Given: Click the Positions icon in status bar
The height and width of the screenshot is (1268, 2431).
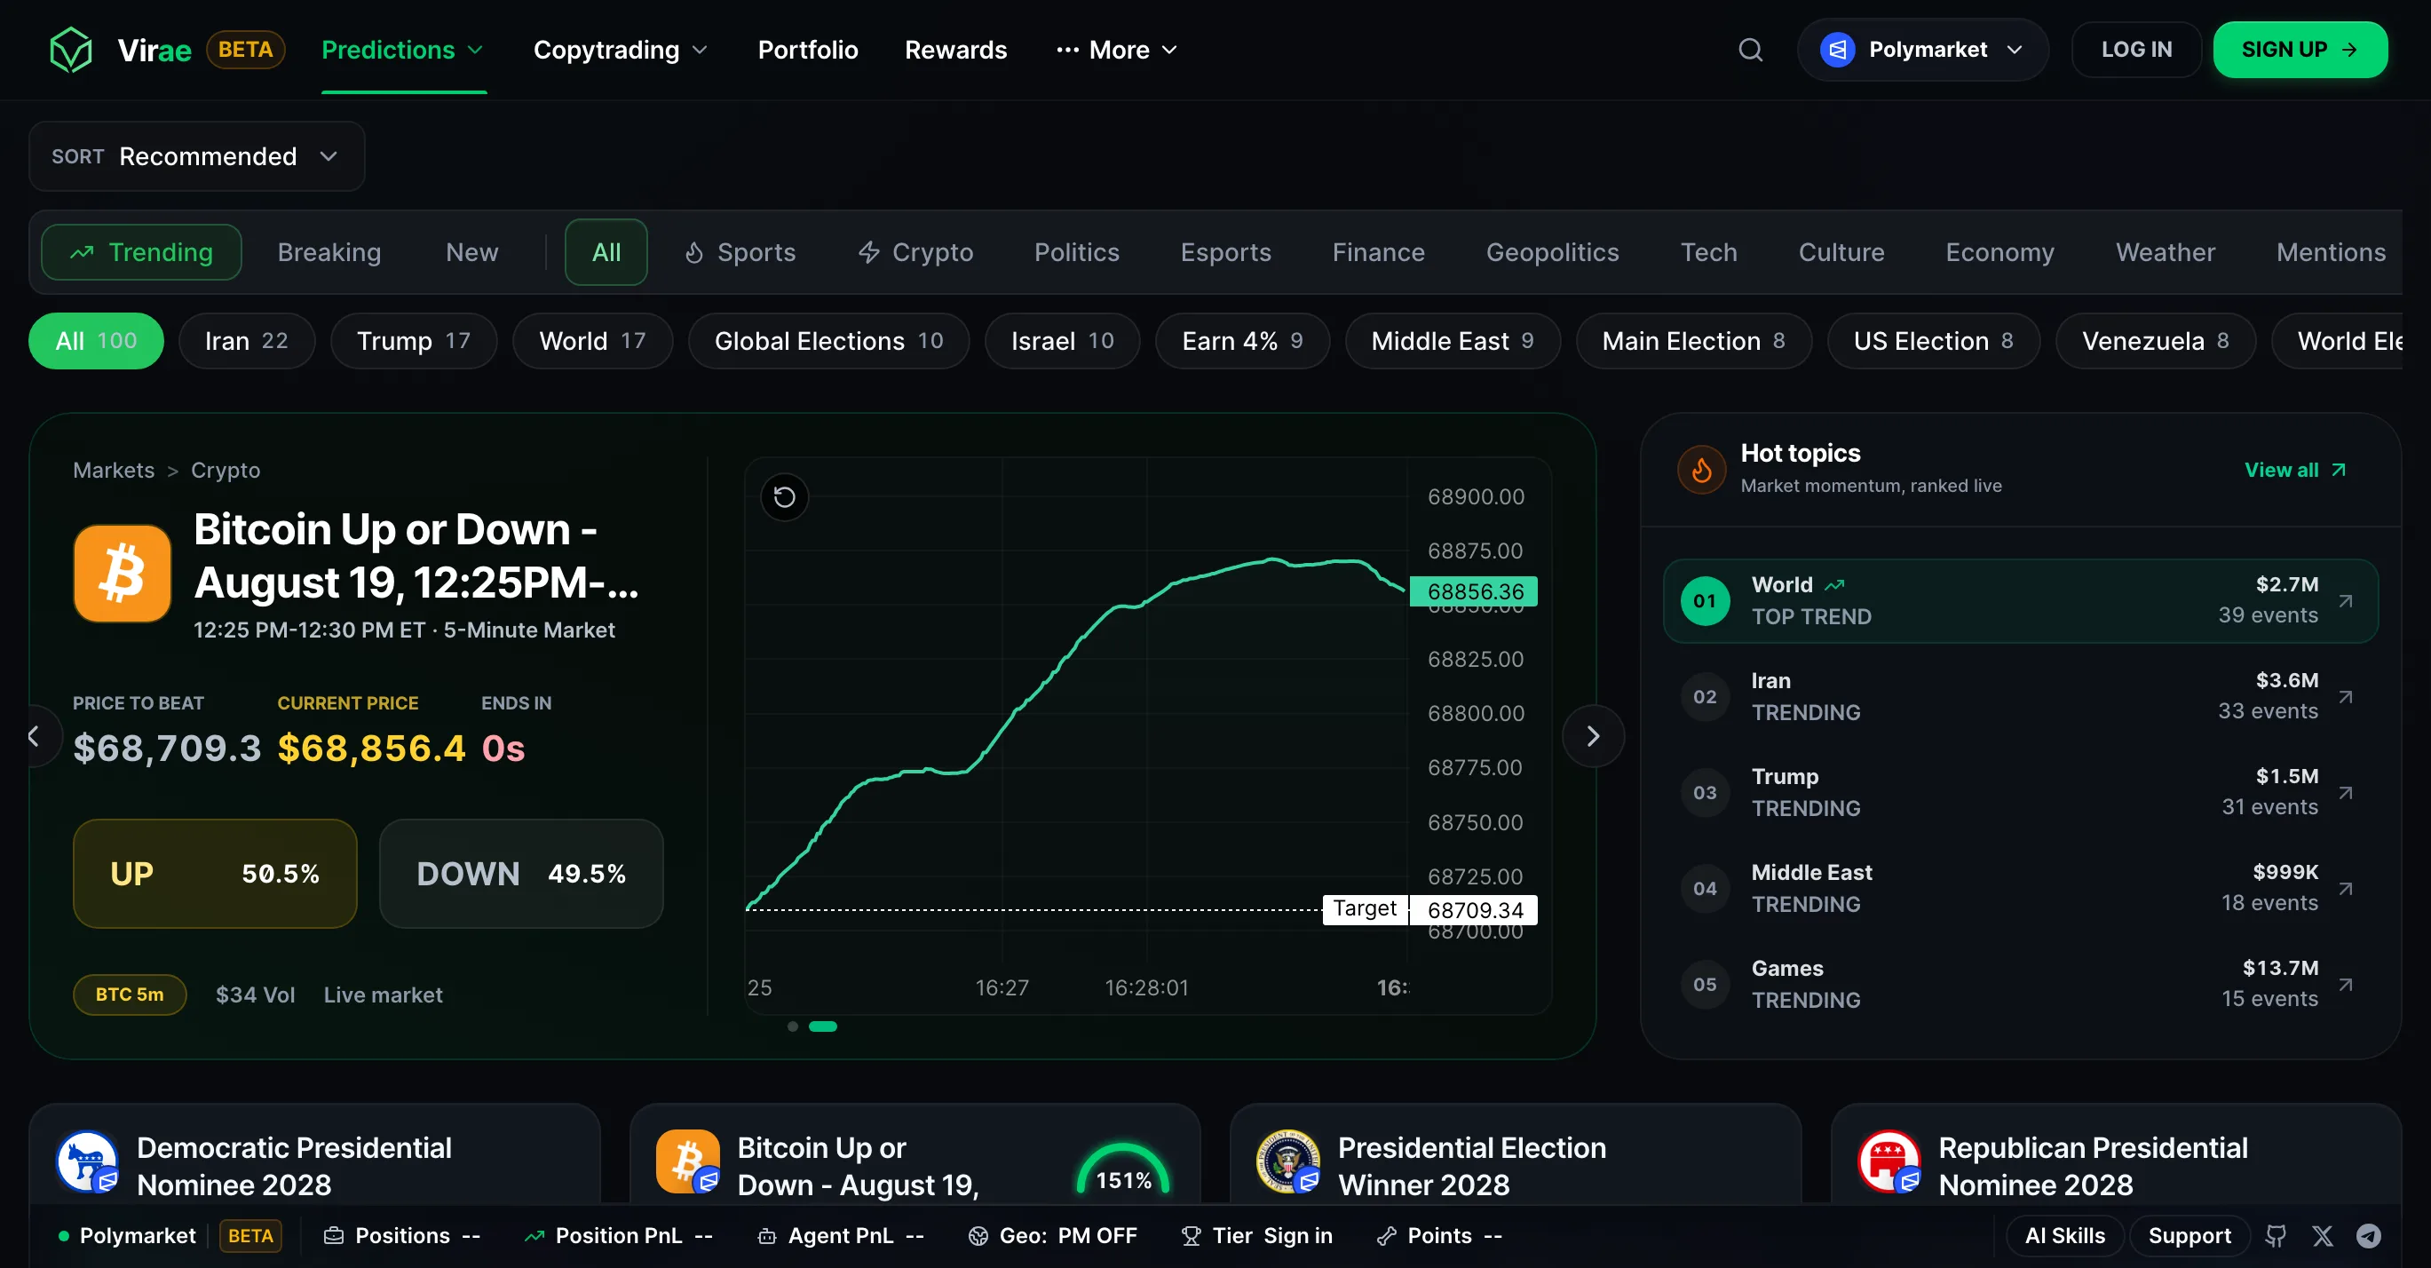Looking at the screenshot, I should pos(333,1236).
